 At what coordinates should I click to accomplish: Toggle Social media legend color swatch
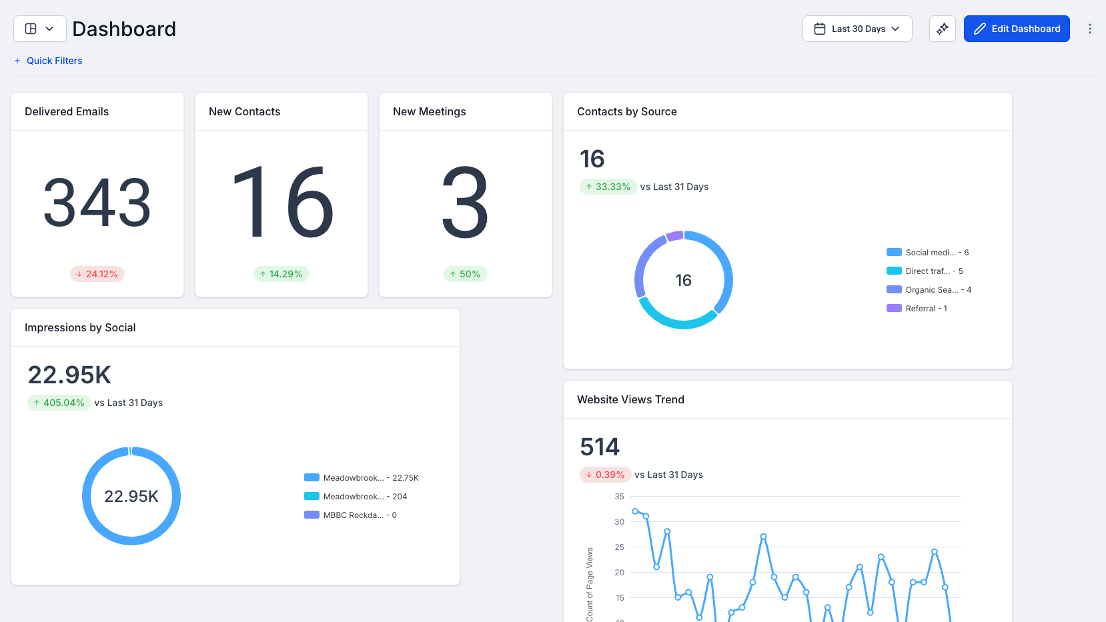point(894,252)
